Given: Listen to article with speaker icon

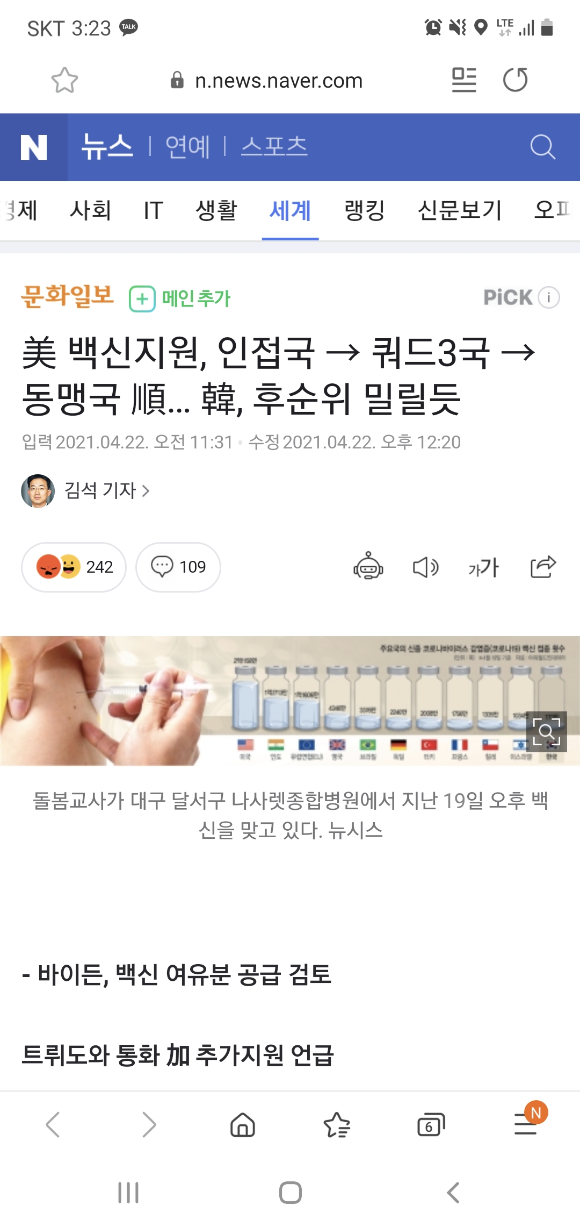Looking at the screenshot, I should pos(426,567).
